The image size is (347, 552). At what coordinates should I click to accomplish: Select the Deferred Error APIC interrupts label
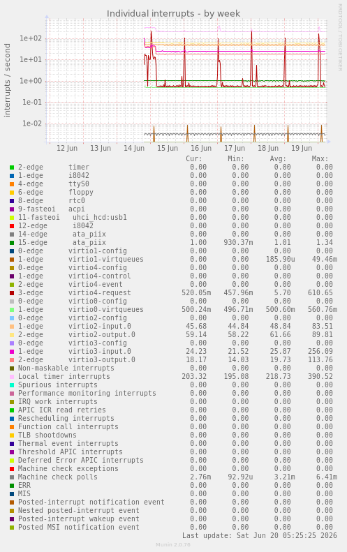tap(81, 461)
